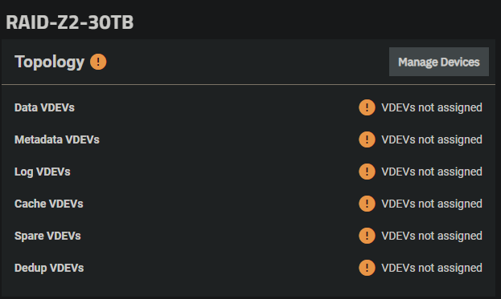Click 'VDEVs not assigned' text for Dedup VDEVs
The width and height of the screenshot is (501, 299).
point(432,268)
